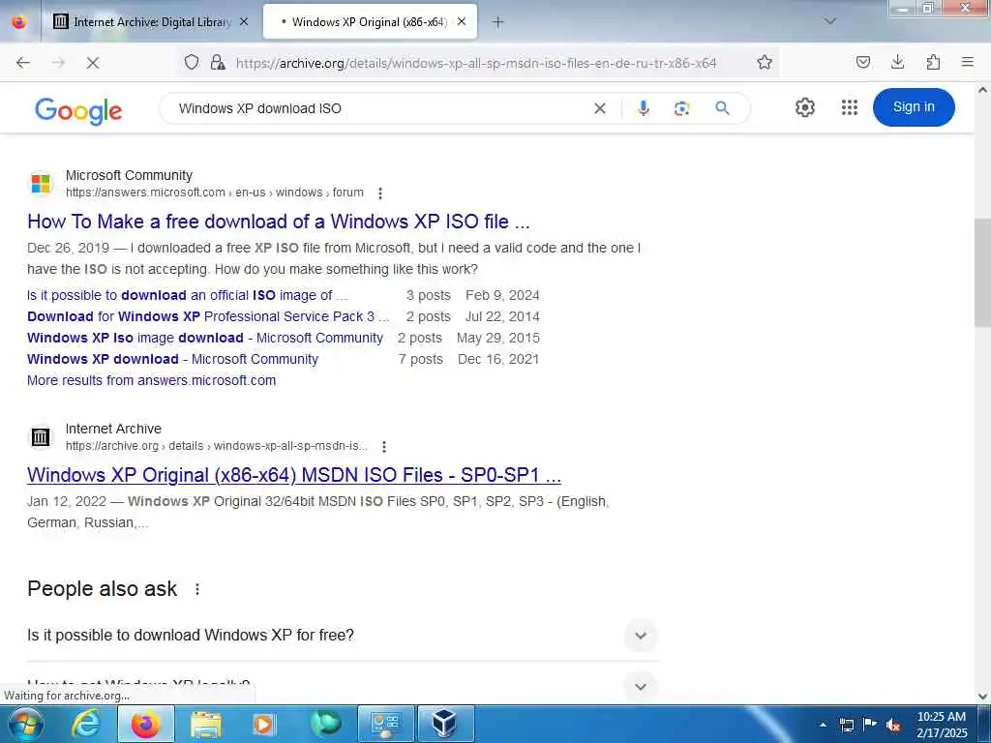Click the muted volume speaker icon
Viewport: 991px width, 743px height.
coord(893,725)
